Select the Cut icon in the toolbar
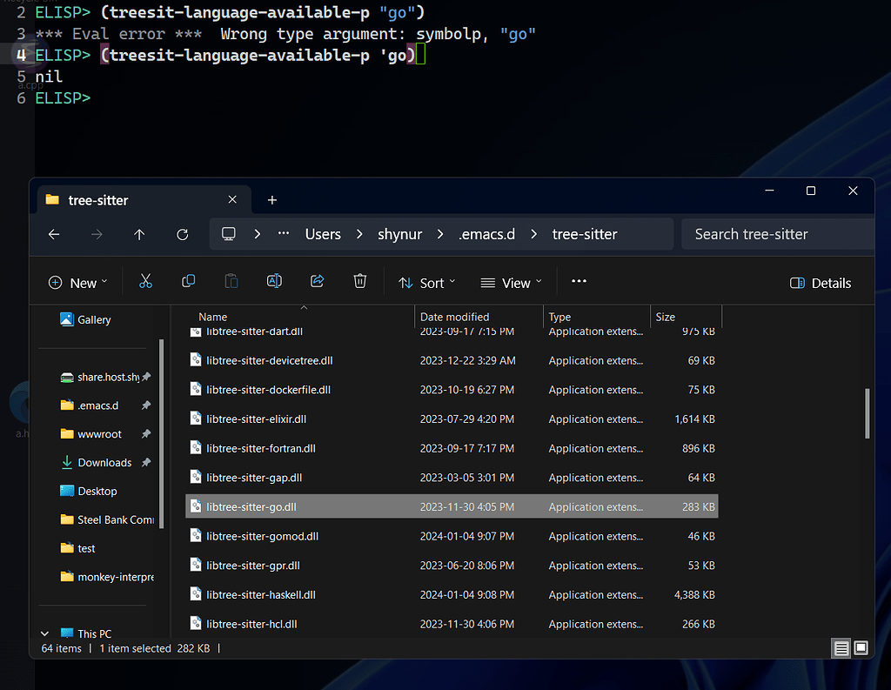891x690 pixels. pos(145,281)
